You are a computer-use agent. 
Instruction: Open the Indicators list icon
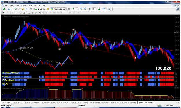[x=99, y=9]
